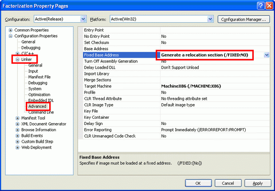Open the Platform dropdown
The width and height of the screenshot is (275, 191).
[x=210, y=19]
